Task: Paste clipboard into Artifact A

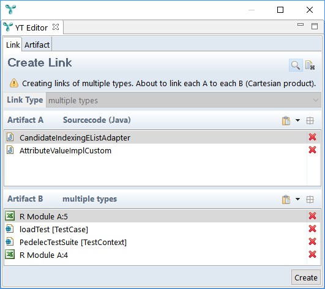Action: [x=286, y=120]
